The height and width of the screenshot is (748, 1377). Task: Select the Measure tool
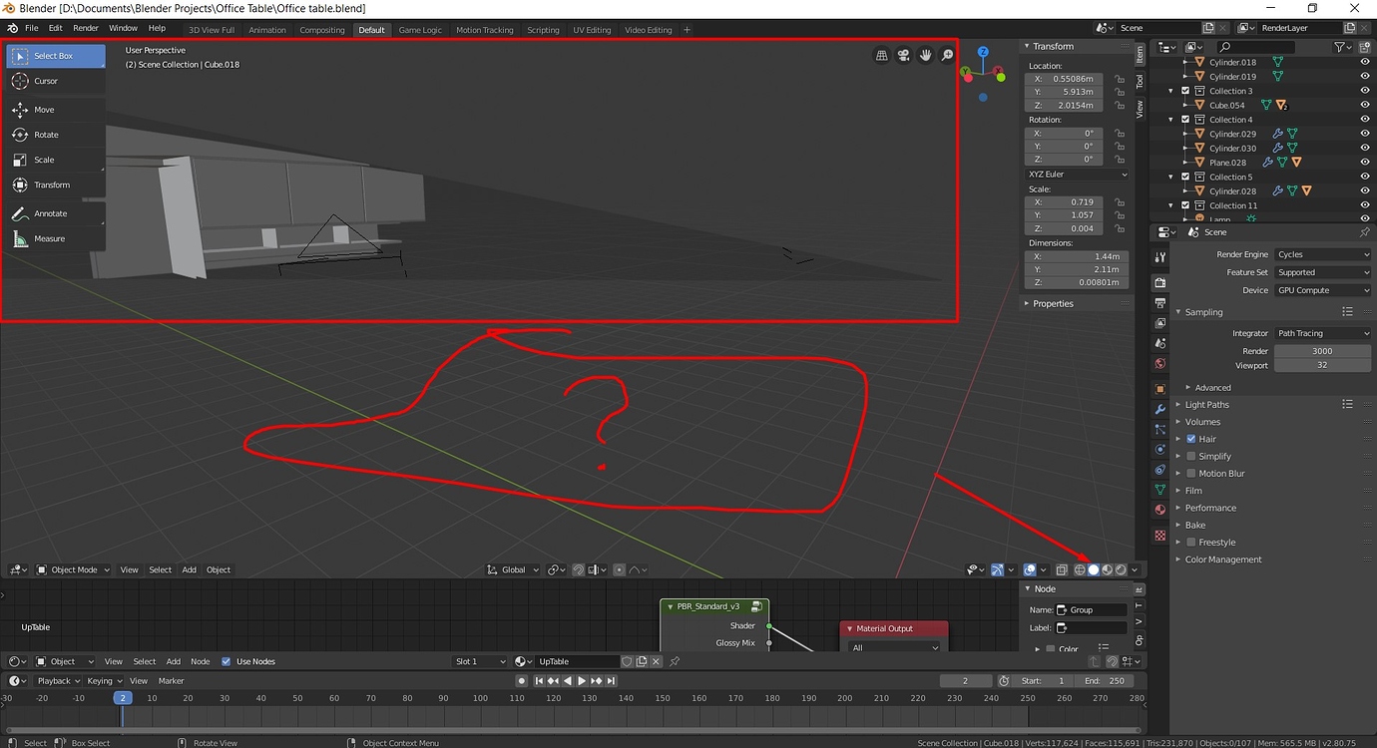click(55, 238)
